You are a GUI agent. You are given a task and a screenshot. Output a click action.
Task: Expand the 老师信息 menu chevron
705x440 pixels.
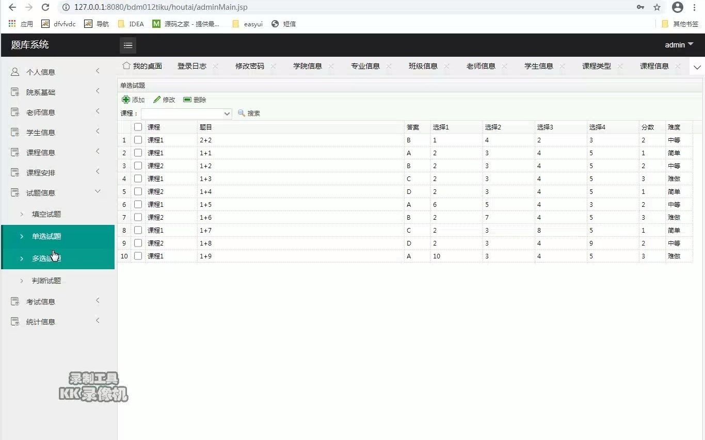98,111
